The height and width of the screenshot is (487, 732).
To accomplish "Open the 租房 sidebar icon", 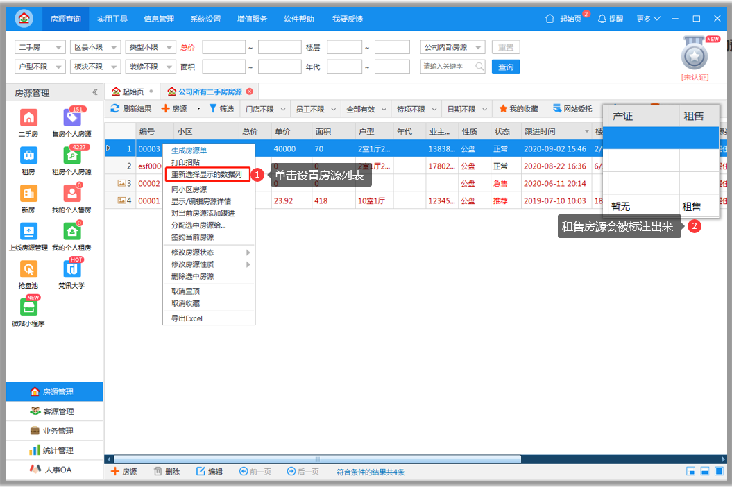I will tap(28, 155).
